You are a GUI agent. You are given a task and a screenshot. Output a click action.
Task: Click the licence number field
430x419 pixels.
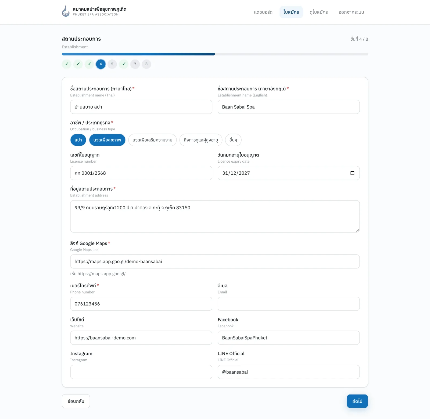coord(141,173)
